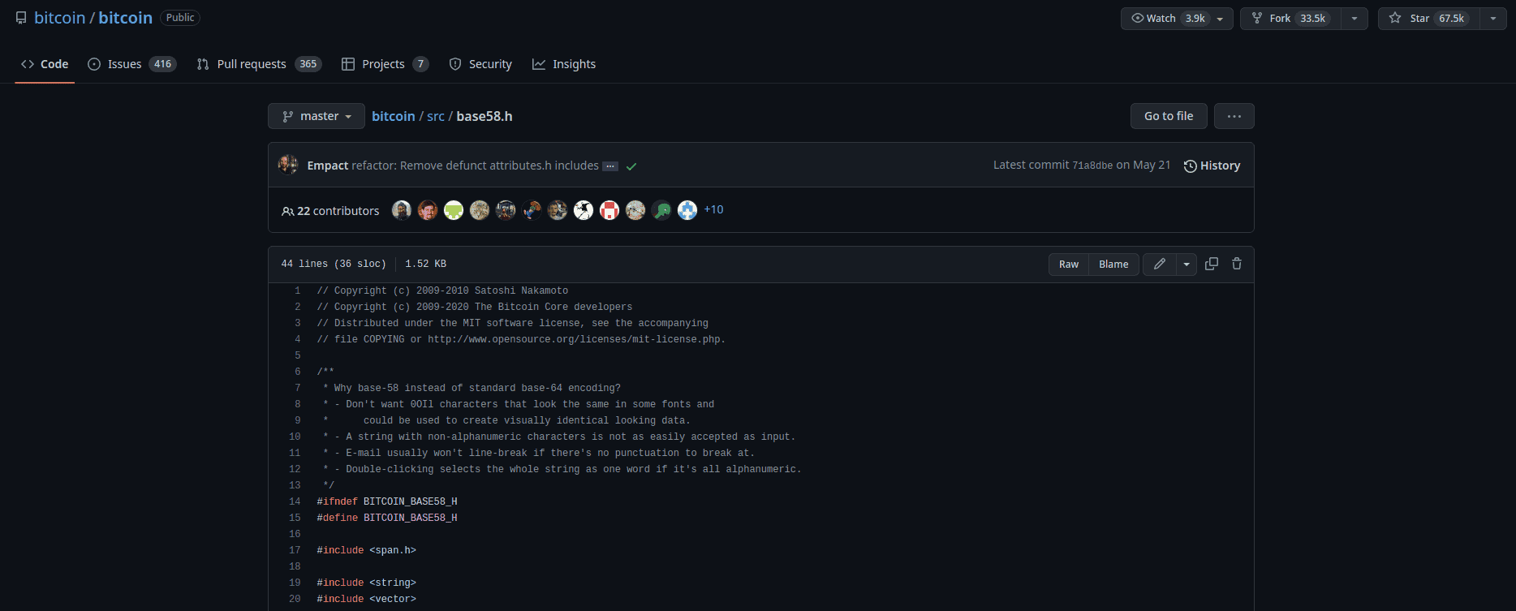Open the second contributor avatar
The width and height of the screenshot is (1516, 611).
coord(428,210)
